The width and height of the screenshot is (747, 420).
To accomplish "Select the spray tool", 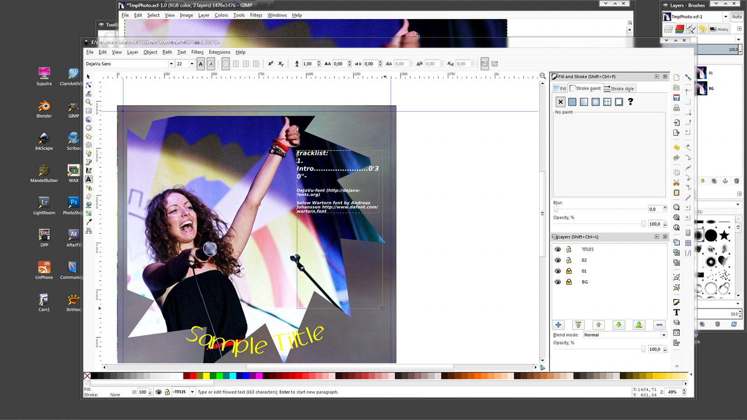I will [x=89, y=188].
